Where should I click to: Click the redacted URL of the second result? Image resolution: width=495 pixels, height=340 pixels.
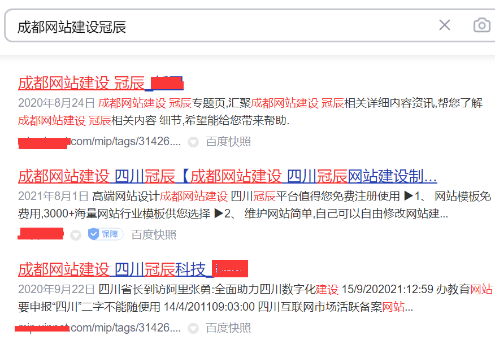41,234
